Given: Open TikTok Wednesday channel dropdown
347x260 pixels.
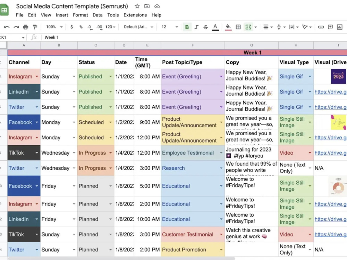Looking at the screenshot, I should 37,153.
